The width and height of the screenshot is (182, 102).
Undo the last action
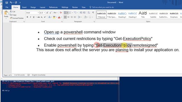[11, 3]
